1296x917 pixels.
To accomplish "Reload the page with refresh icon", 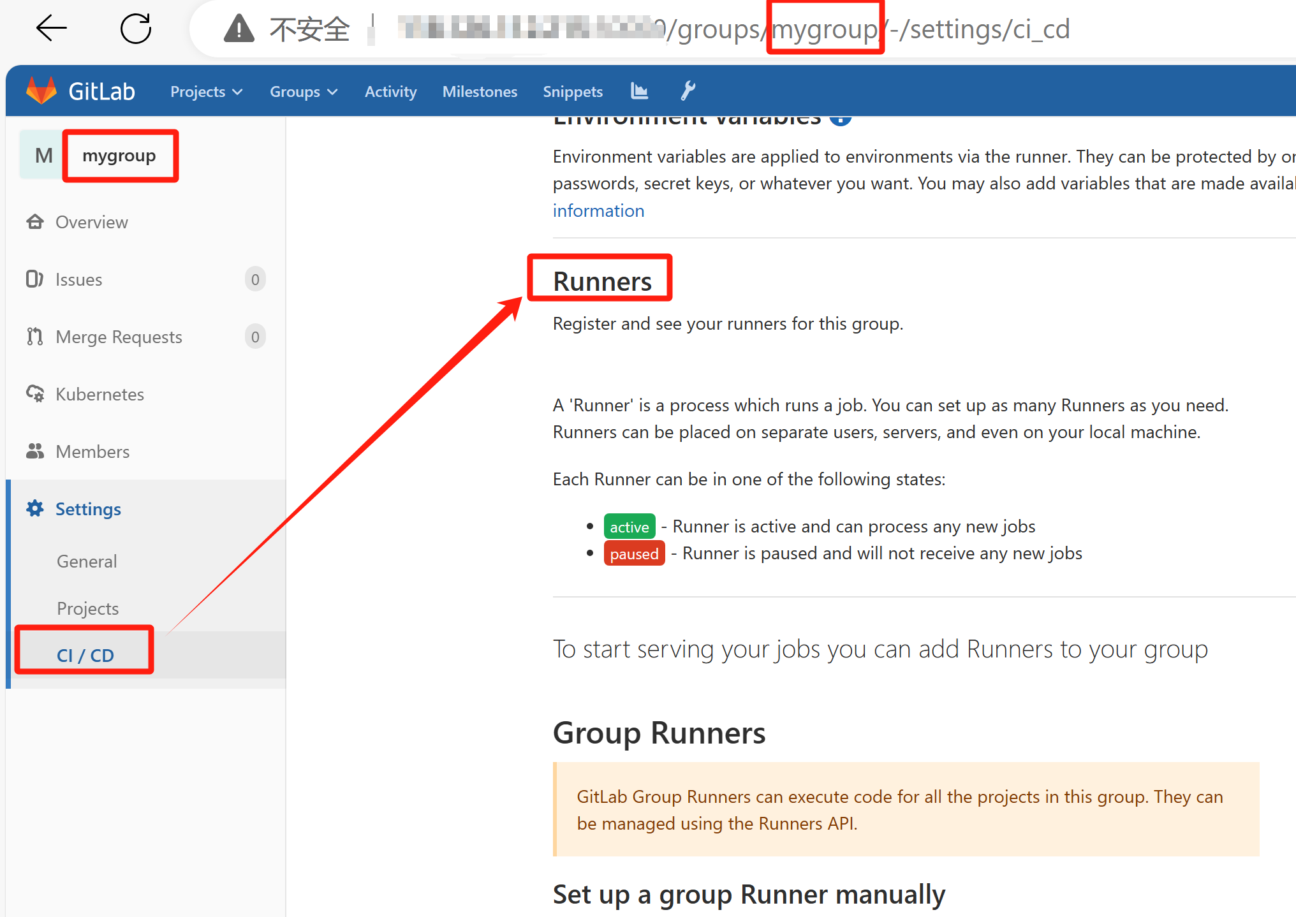I will coord(136,28).
